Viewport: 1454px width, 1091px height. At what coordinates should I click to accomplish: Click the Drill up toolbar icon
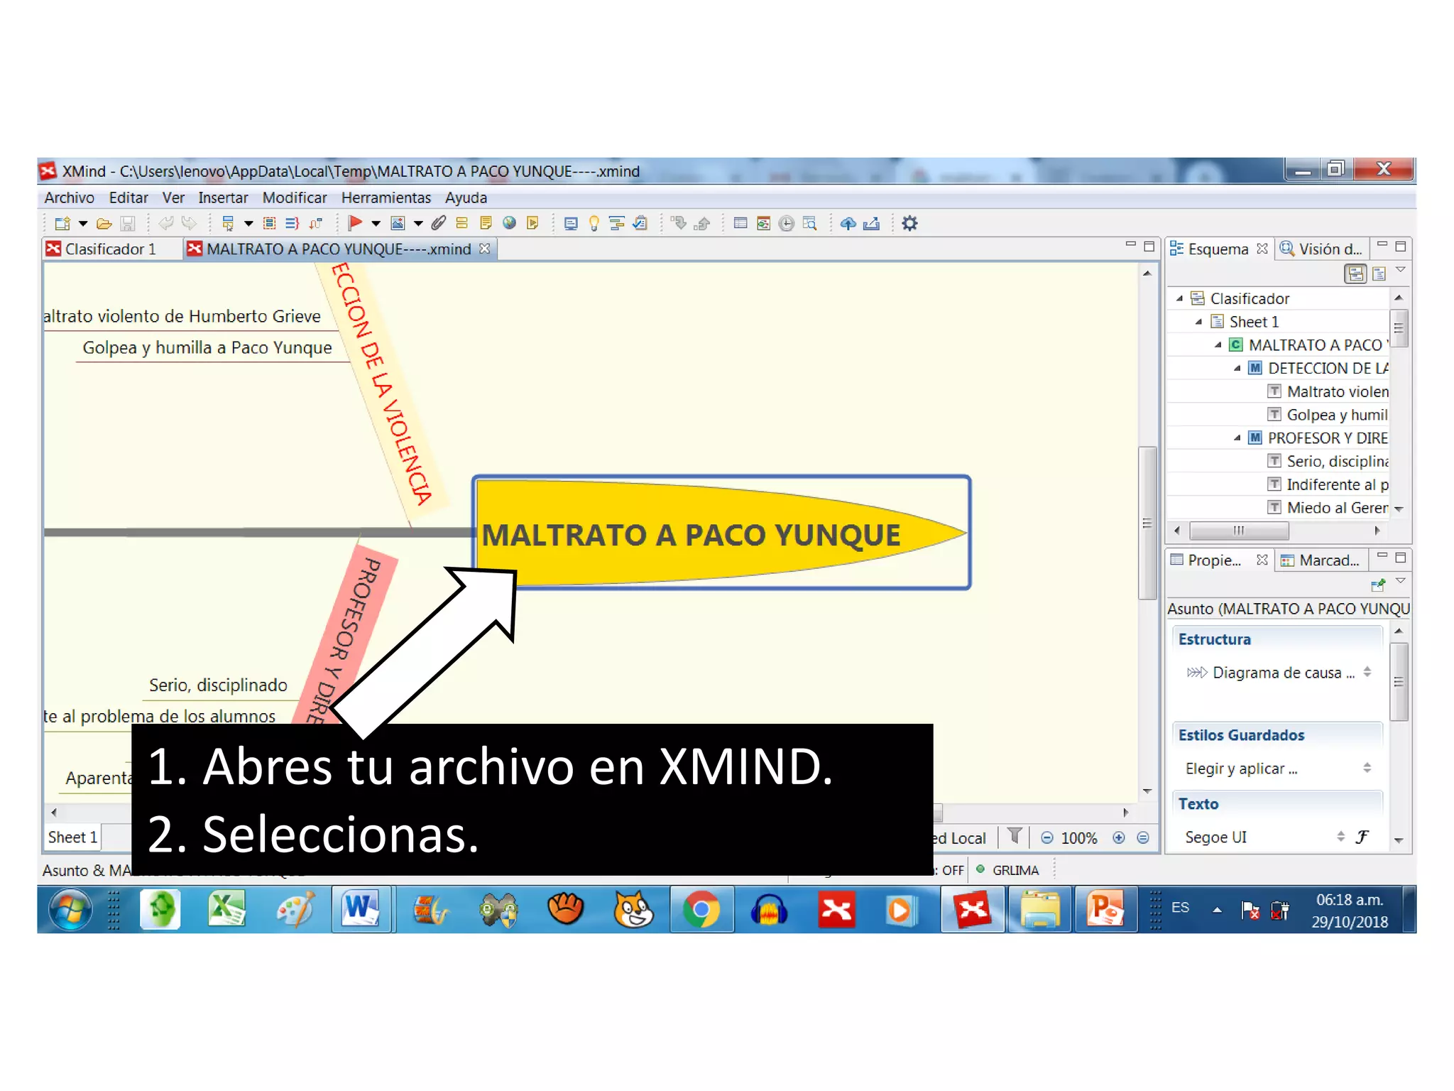[702, 224]
